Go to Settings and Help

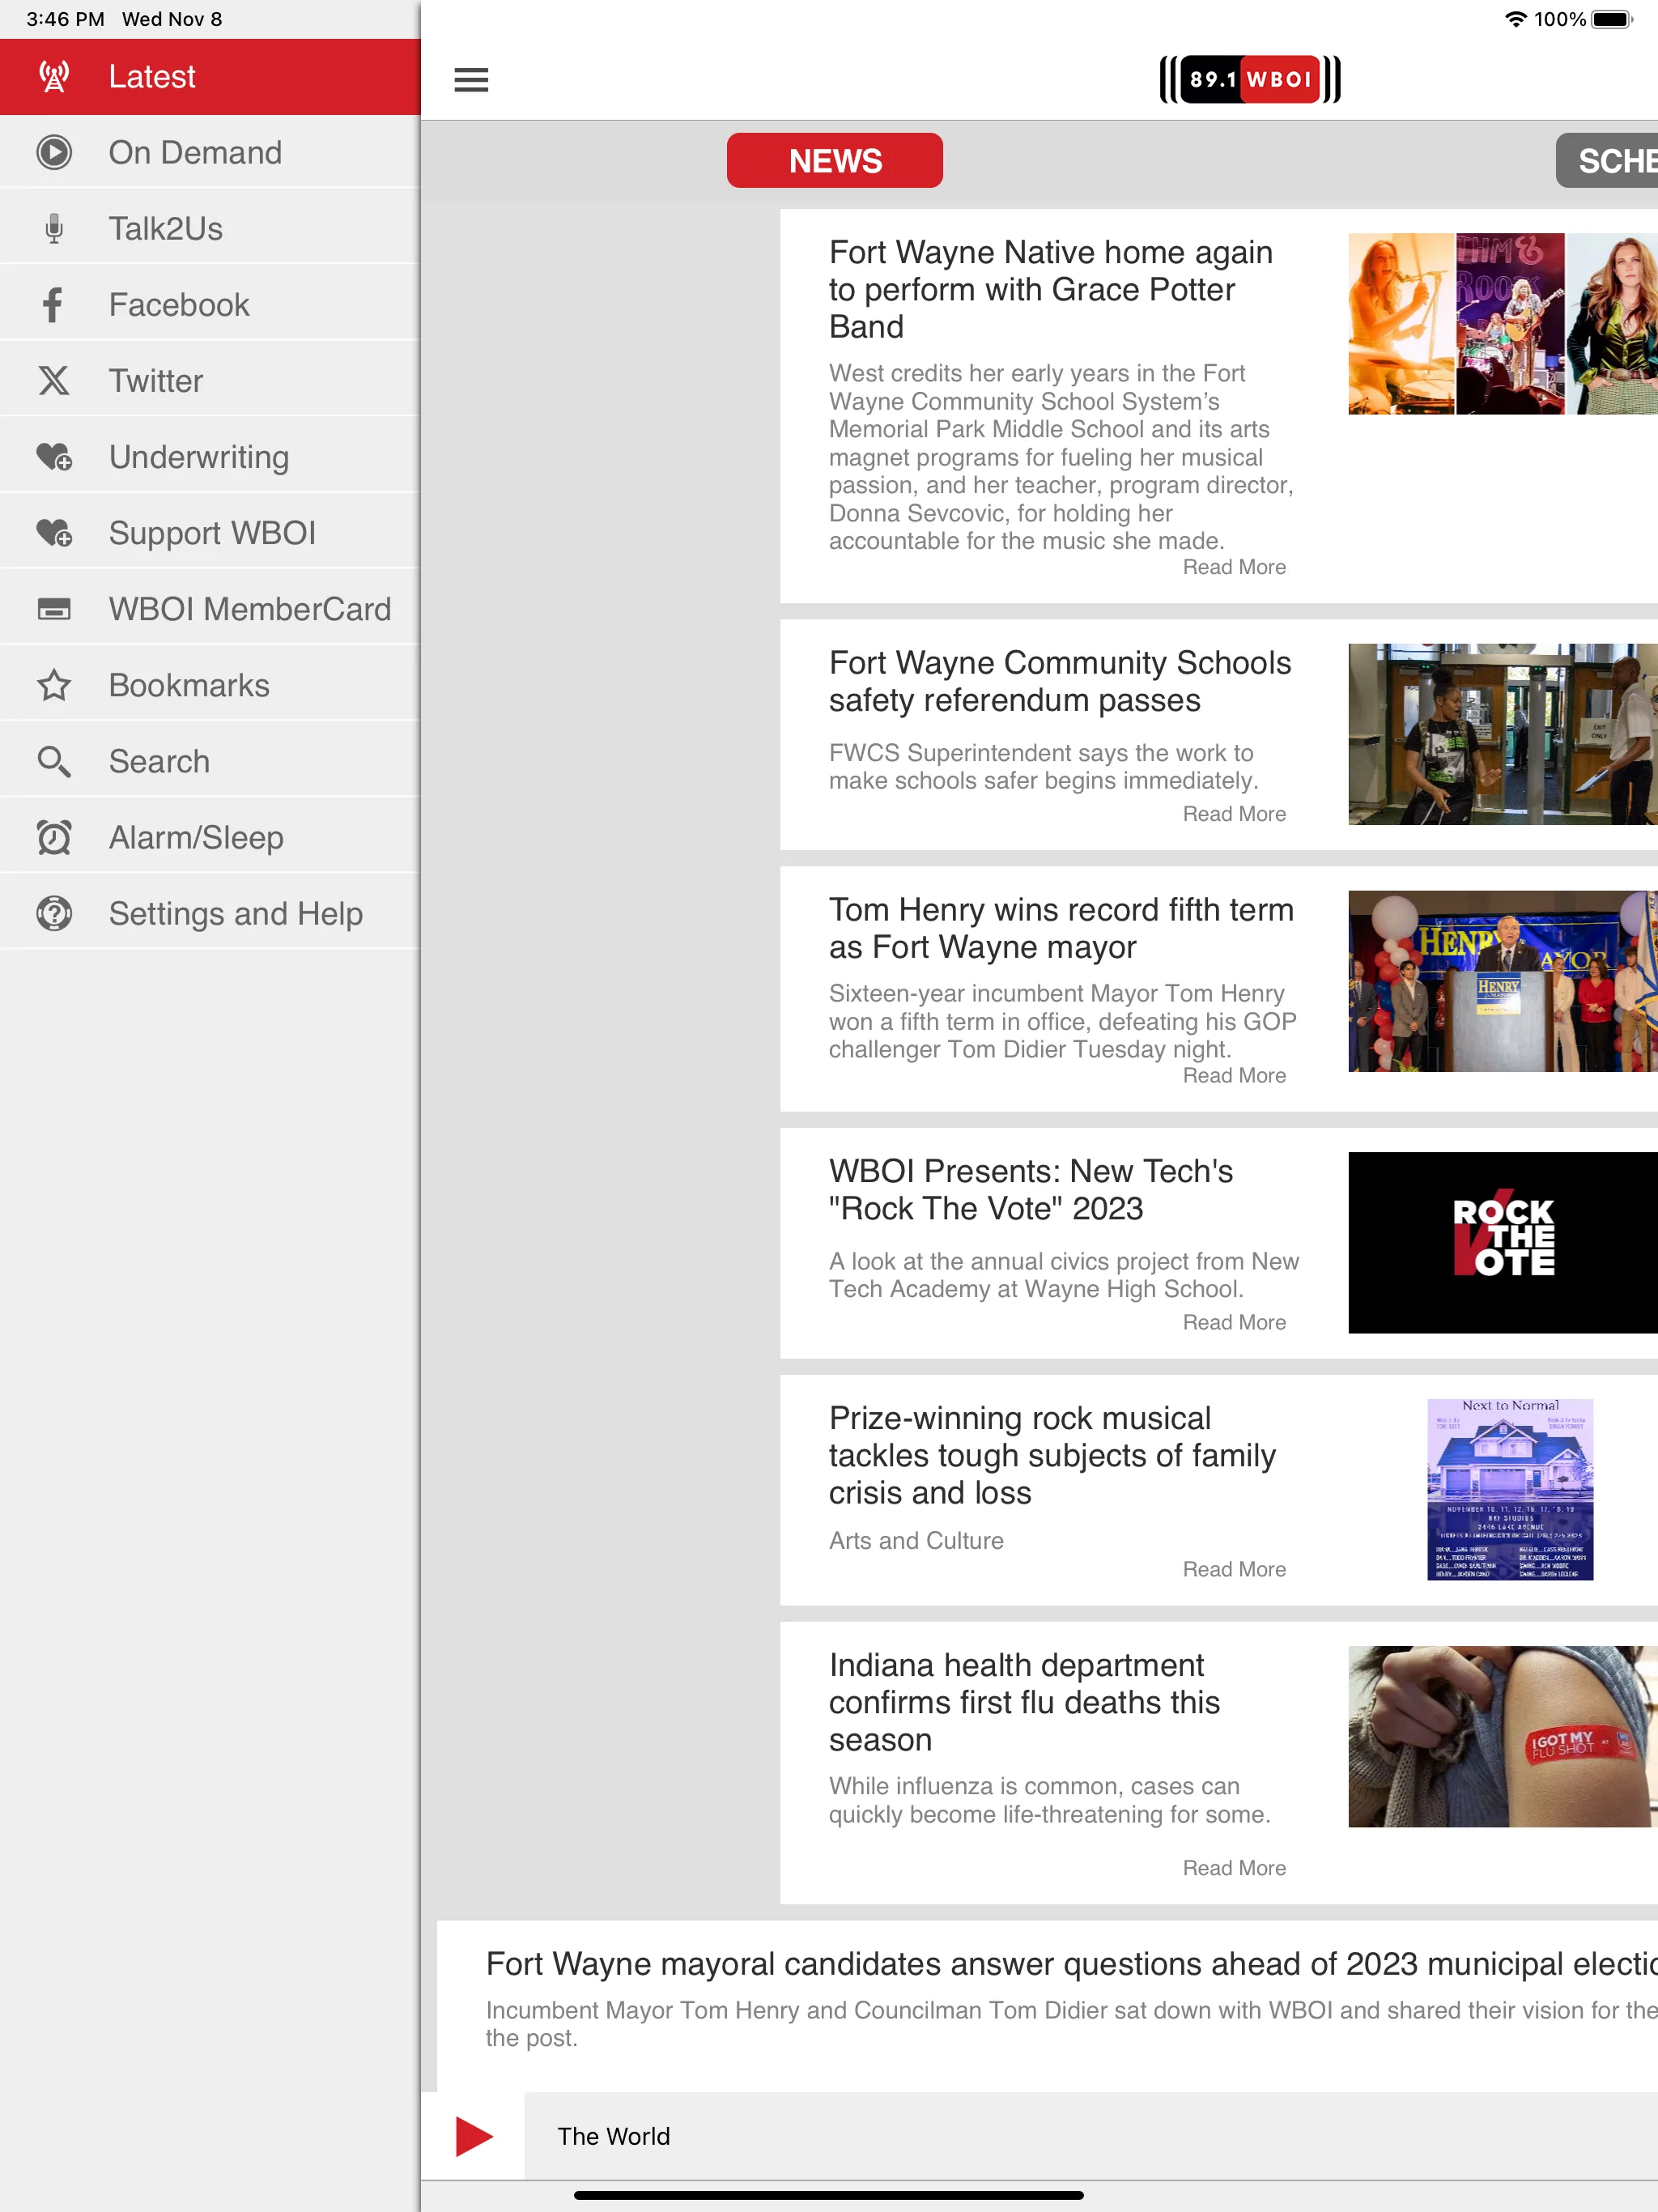(x=210, y=913)
